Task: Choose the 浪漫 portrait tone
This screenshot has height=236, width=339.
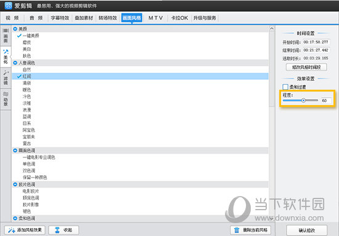Action: 27,109
